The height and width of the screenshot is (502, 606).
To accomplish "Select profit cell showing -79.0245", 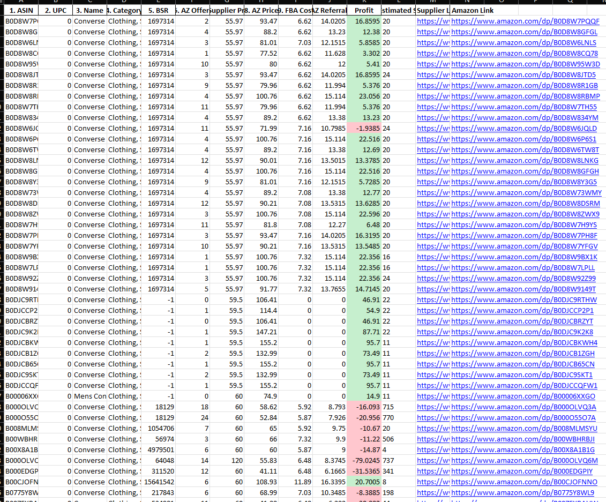I will point(364,461).
